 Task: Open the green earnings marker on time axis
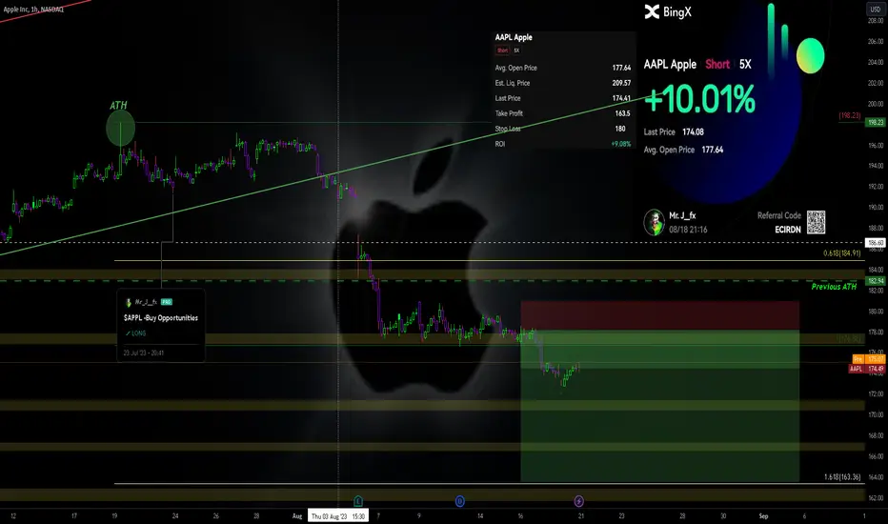(358, 501)
